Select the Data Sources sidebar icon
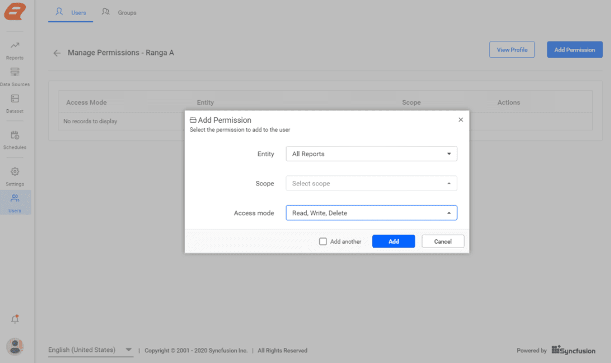 point(15,76)
